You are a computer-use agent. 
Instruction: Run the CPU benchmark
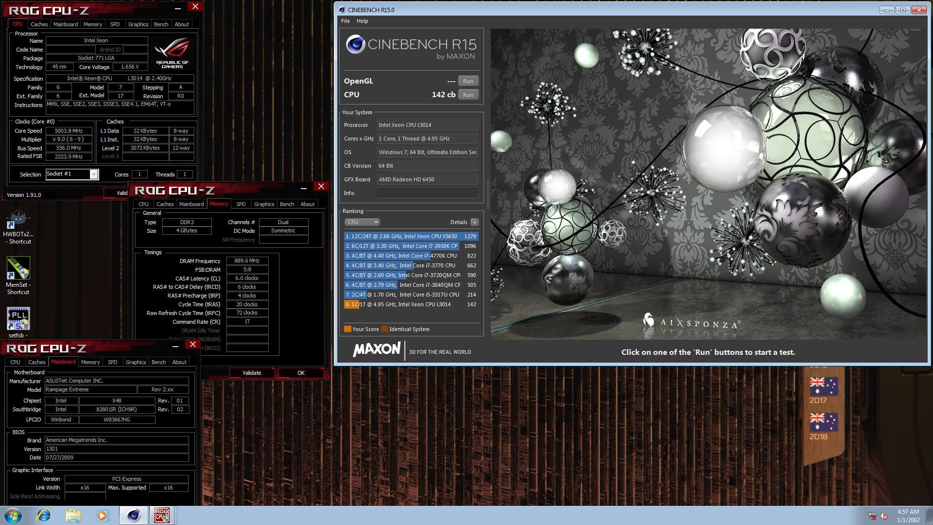click(x=468, y=95)
